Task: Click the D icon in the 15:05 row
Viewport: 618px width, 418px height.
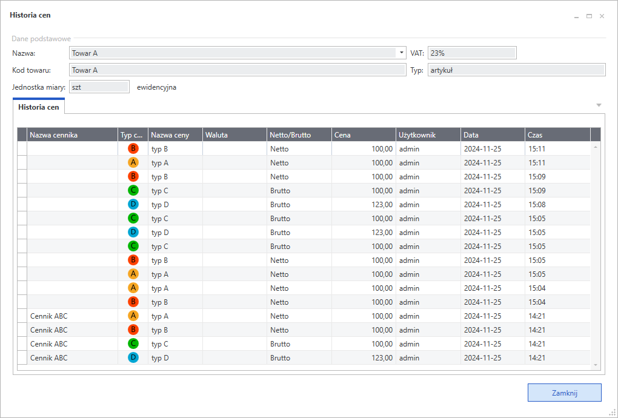Action: [133, 232]
